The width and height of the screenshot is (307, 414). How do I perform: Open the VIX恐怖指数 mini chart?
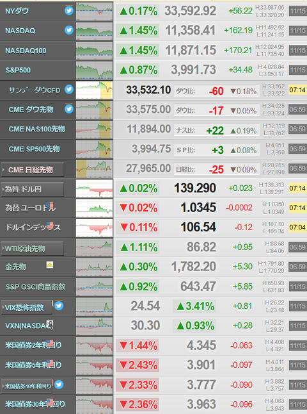(95, 306)
